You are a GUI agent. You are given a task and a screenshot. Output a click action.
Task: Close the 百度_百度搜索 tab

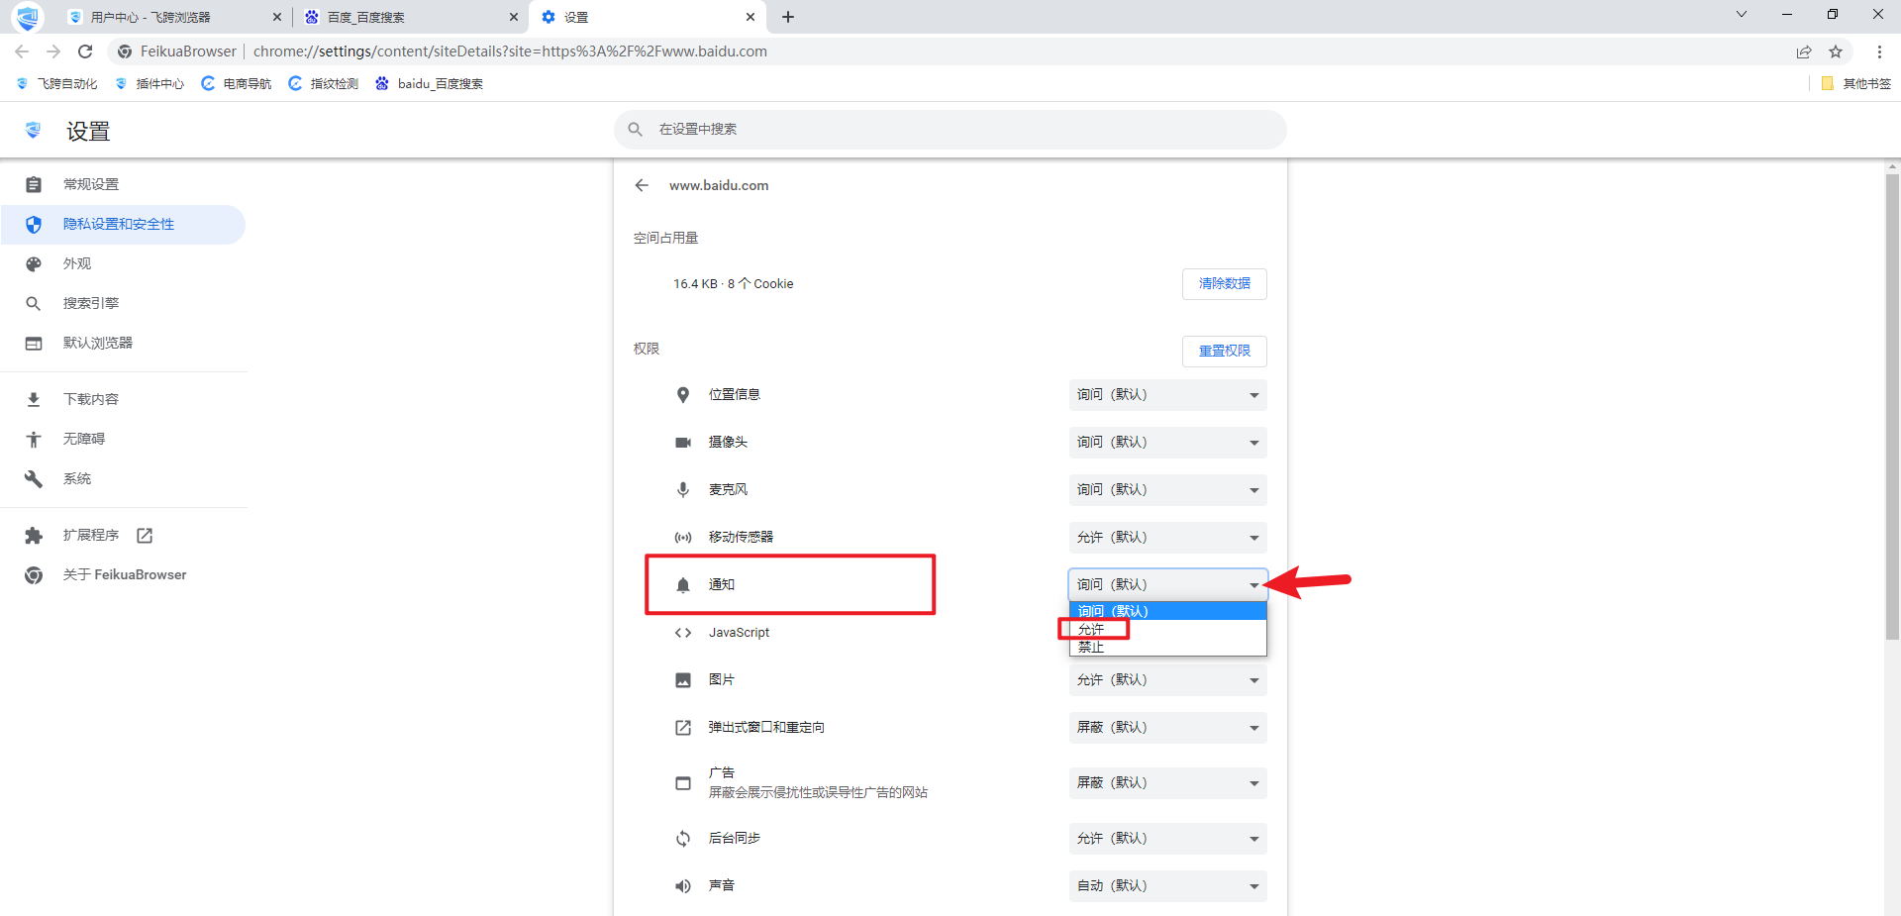[x=514, y=17]
